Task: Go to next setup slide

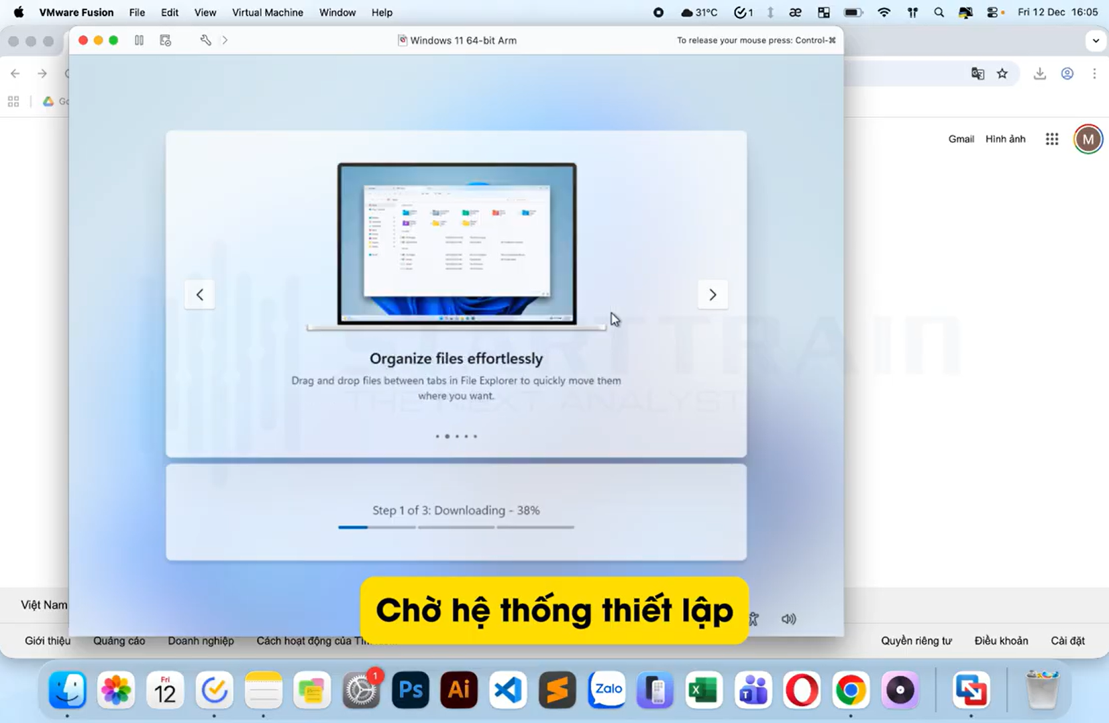Action: [712, 294]
